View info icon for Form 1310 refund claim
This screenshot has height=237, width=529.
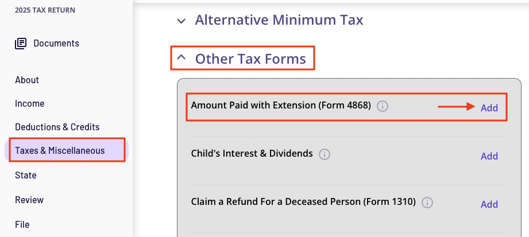tap(427, 203)
